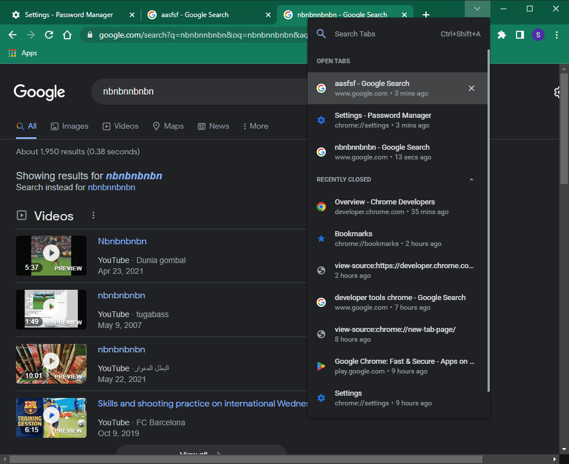Viewport: 569px width, 464px height.
Task: Go to the Home page icon
Action: [x=67, y=35]
